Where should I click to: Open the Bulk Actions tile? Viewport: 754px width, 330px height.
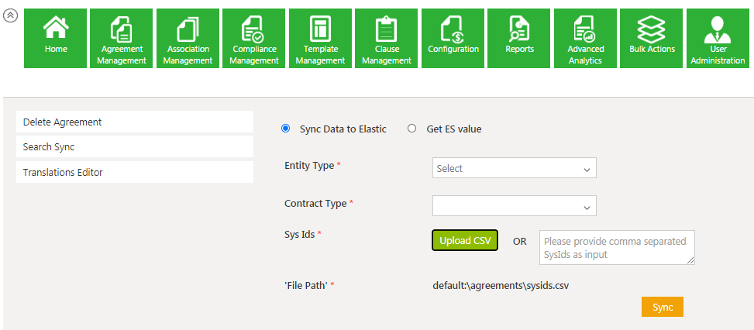(x=652, y=38)
